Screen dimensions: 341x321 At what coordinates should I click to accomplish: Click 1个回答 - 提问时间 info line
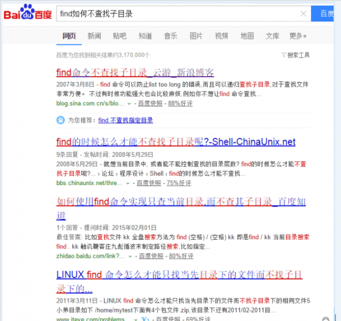tap(107, 227)
